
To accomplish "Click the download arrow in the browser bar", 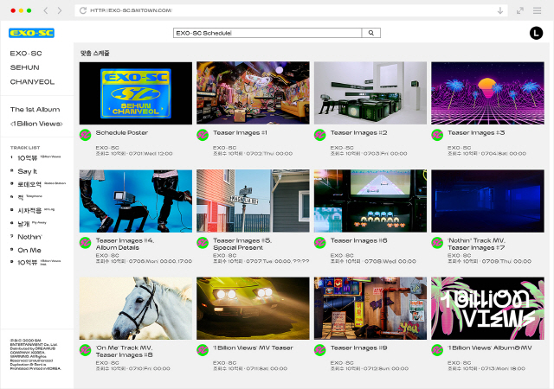I will pos(500,10).
